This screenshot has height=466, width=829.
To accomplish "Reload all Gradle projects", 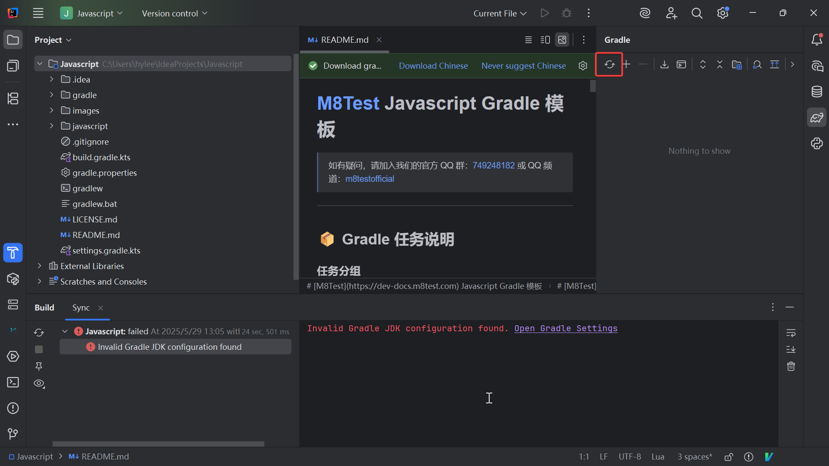I will (x=609, y=64).
